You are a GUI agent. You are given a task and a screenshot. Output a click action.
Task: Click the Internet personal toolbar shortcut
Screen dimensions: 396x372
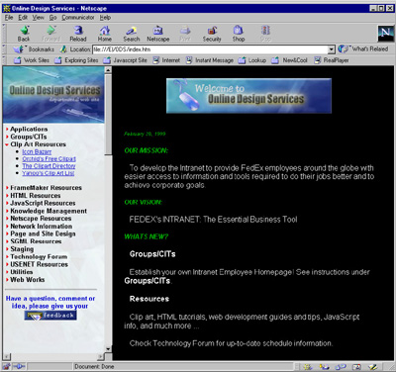point(166,60)
